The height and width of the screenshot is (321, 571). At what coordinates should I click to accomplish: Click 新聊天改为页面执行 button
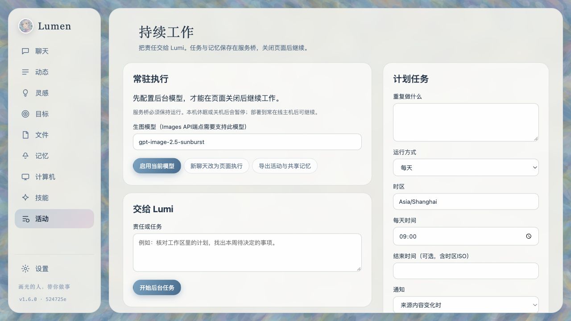tap(216, 166)
